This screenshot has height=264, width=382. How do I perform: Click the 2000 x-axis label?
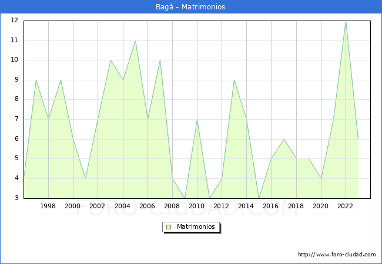pos(73,206)
